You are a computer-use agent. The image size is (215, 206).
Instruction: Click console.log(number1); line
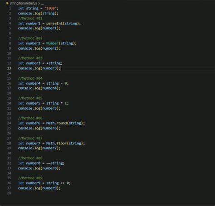39,28
